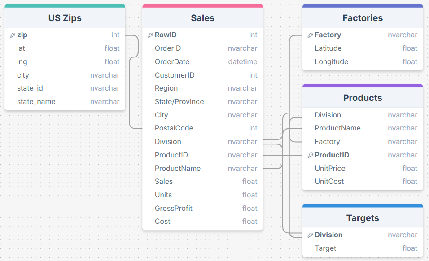The image size is (429, 261).
Task: Click the Targets table header
Action: [363, 218]
